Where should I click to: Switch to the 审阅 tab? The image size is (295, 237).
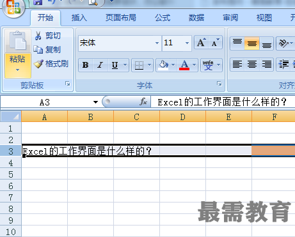[x=230, y=17]
